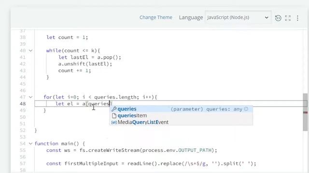
Task: Click 'function main()' text on line 54
Action: 57,144
